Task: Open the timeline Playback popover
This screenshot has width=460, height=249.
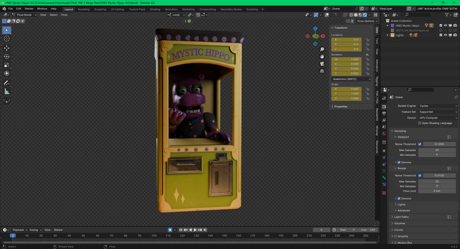Action: [20, 230]
